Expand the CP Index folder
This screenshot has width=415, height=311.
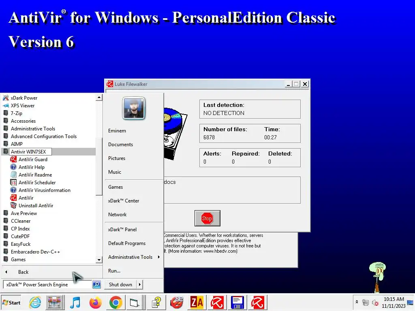20,228
